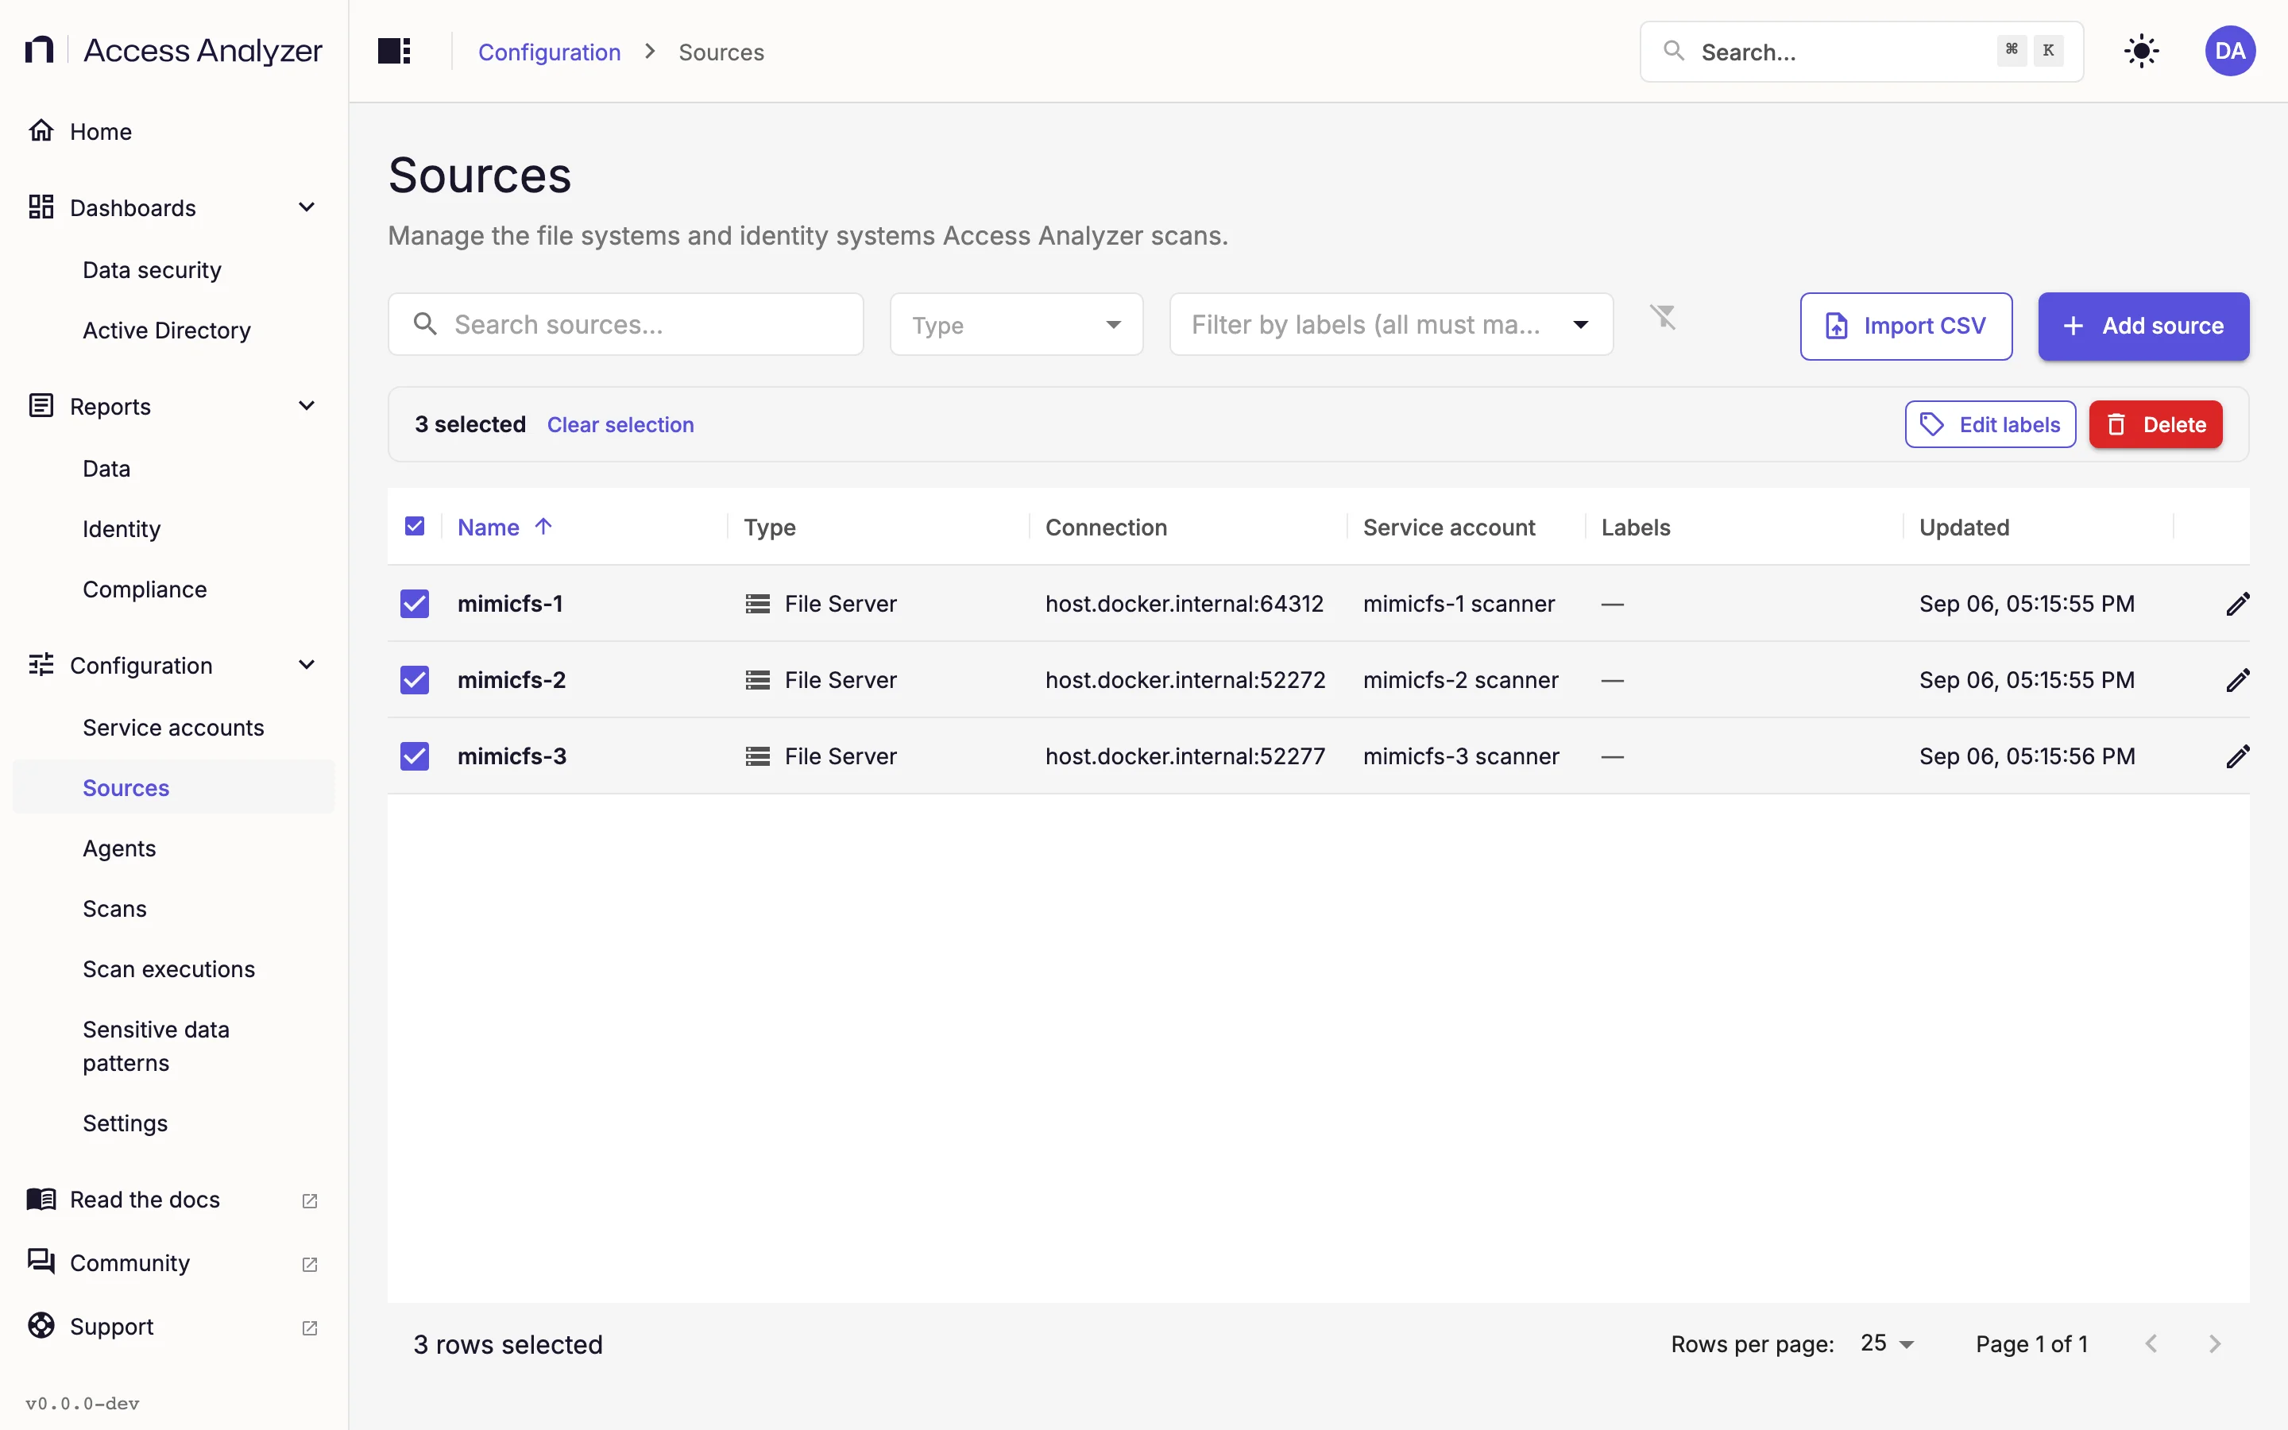Open the Scans page
This screenshot has width=2288, height=1430.
coord(114,909)
